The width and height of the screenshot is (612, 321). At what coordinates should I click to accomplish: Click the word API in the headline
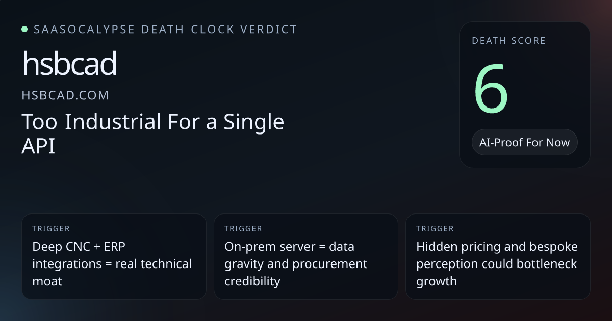point(38,146)
